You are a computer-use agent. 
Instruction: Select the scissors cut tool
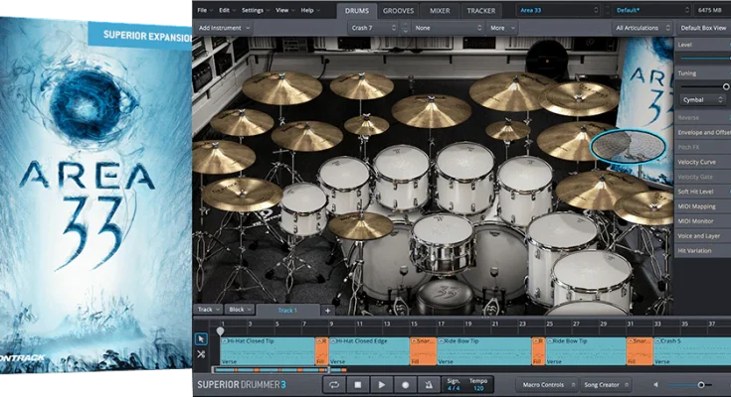(200, 355)
